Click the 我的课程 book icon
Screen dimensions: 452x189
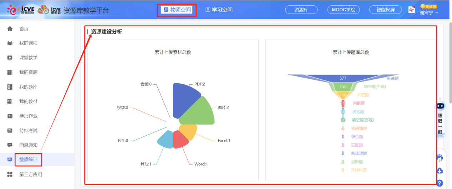click(x=10, y=43)
